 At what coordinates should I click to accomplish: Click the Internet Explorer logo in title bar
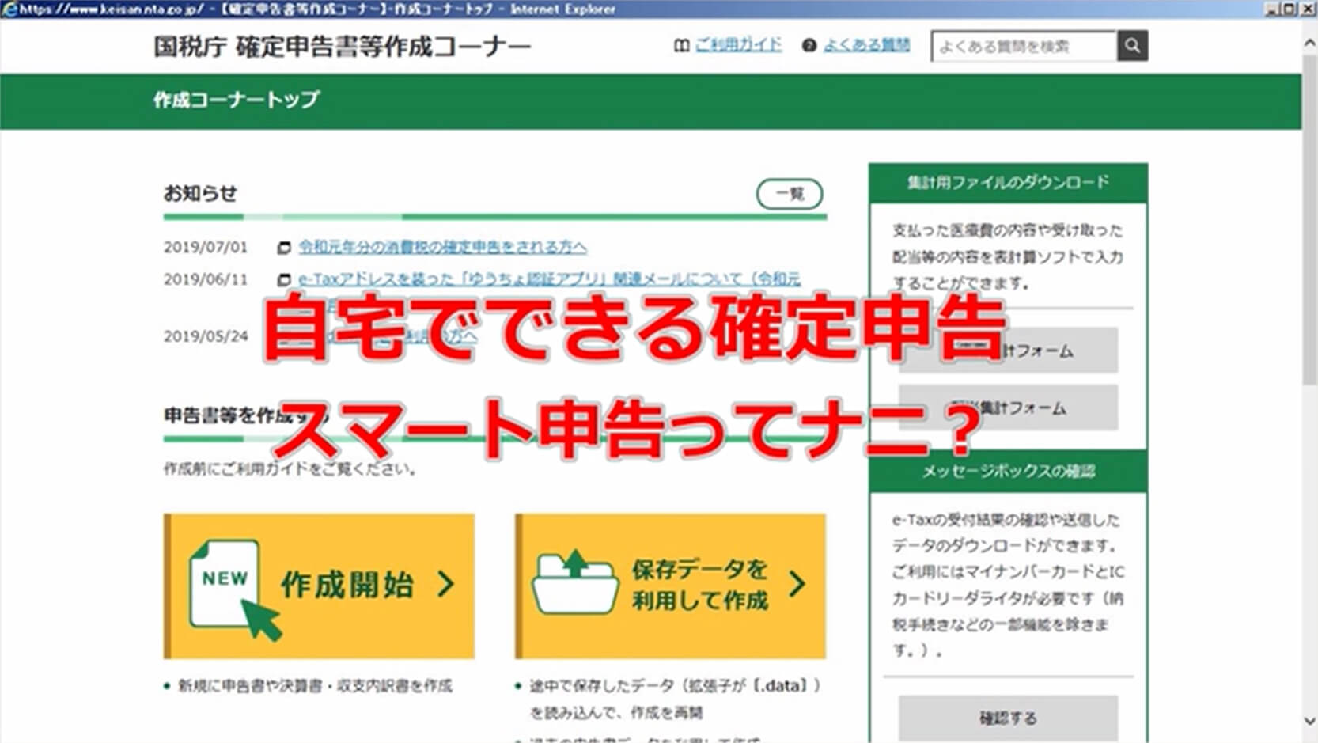pyautogui.click(x=9, y=9)
